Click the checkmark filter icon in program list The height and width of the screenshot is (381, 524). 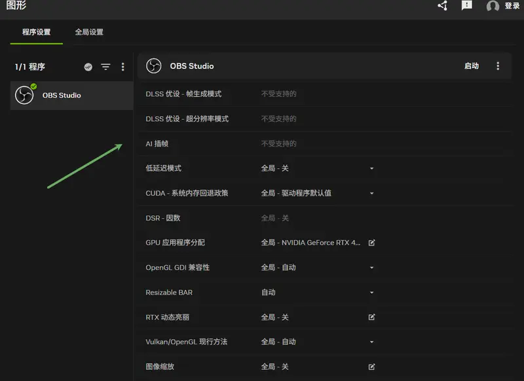pyautogui.click(x=88, y=67)
